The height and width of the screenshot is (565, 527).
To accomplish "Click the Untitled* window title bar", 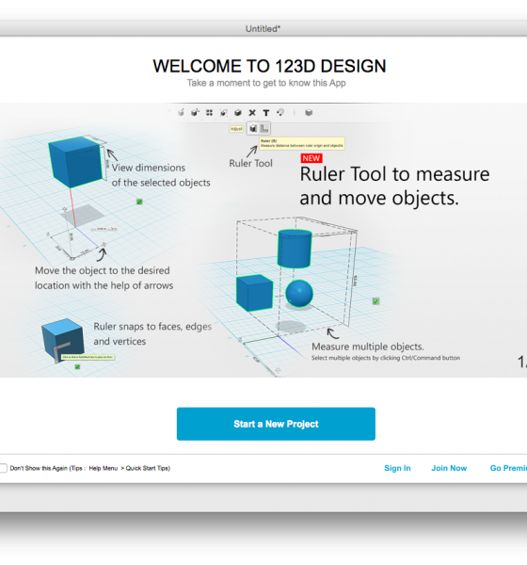I will coord(263,29).
